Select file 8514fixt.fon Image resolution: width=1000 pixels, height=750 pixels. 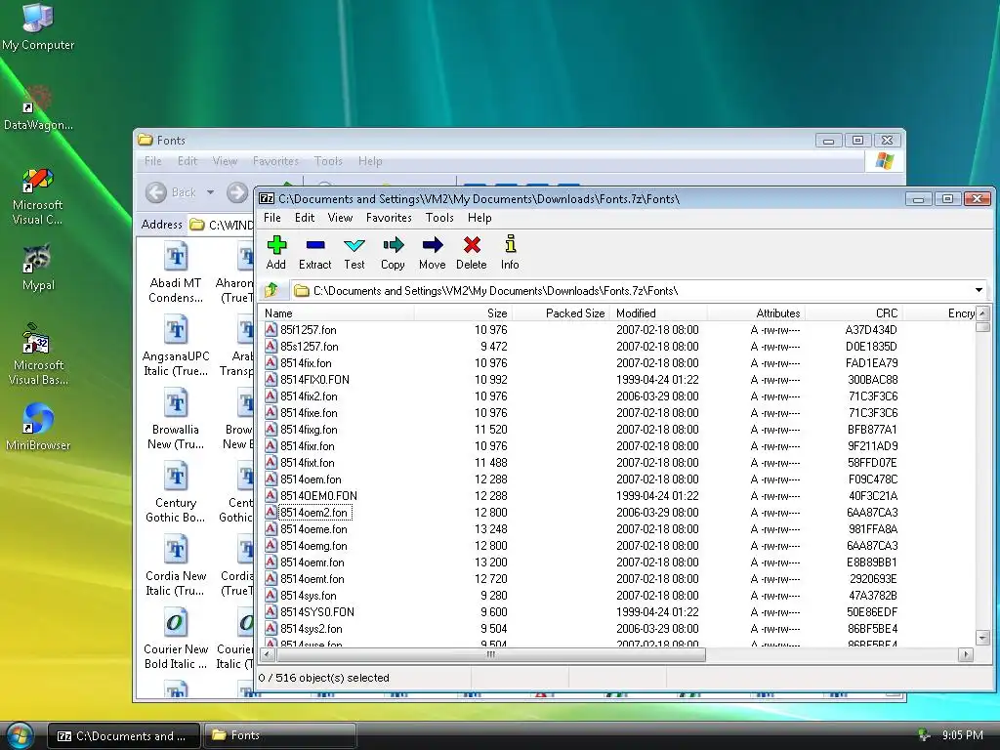(x=308, y=462)
